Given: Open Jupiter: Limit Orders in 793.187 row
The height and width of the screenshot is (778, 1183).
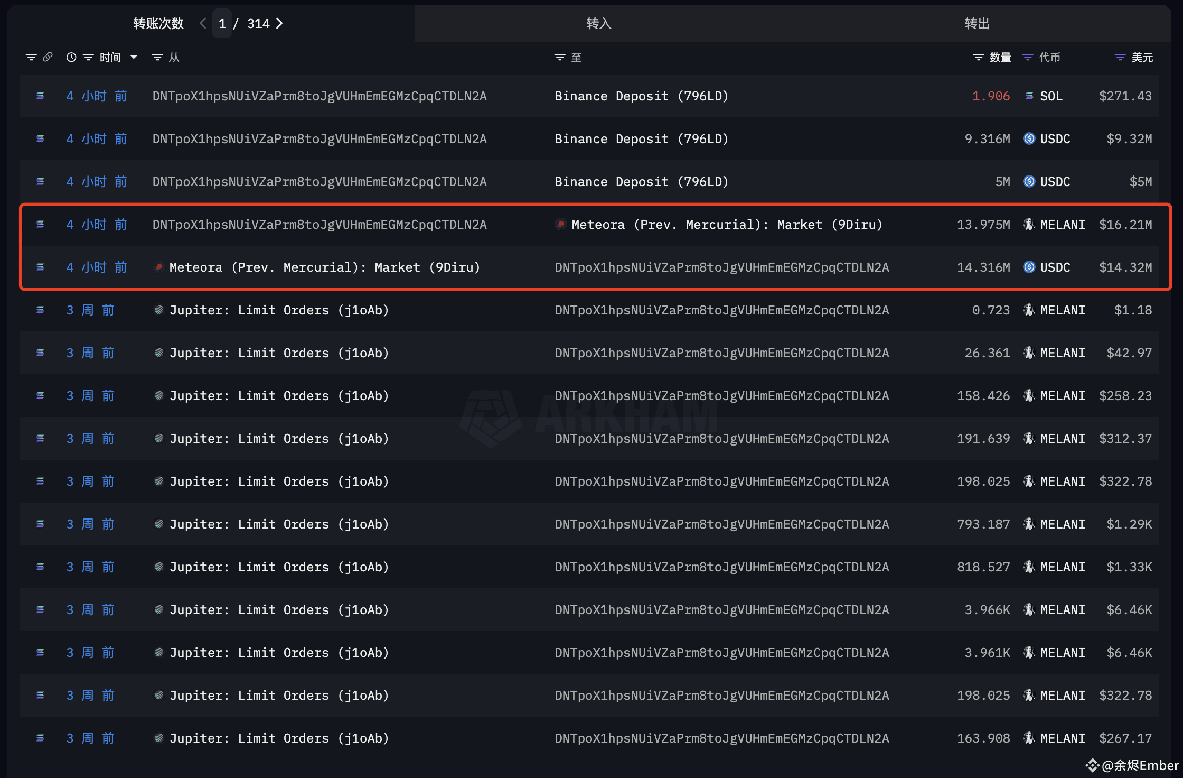Looking at the screenshot, I should [279, 524].
